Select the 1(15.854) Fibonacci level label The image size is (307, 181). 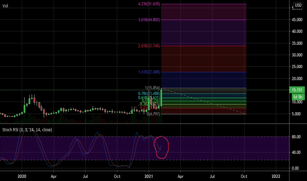click(152, 88)
